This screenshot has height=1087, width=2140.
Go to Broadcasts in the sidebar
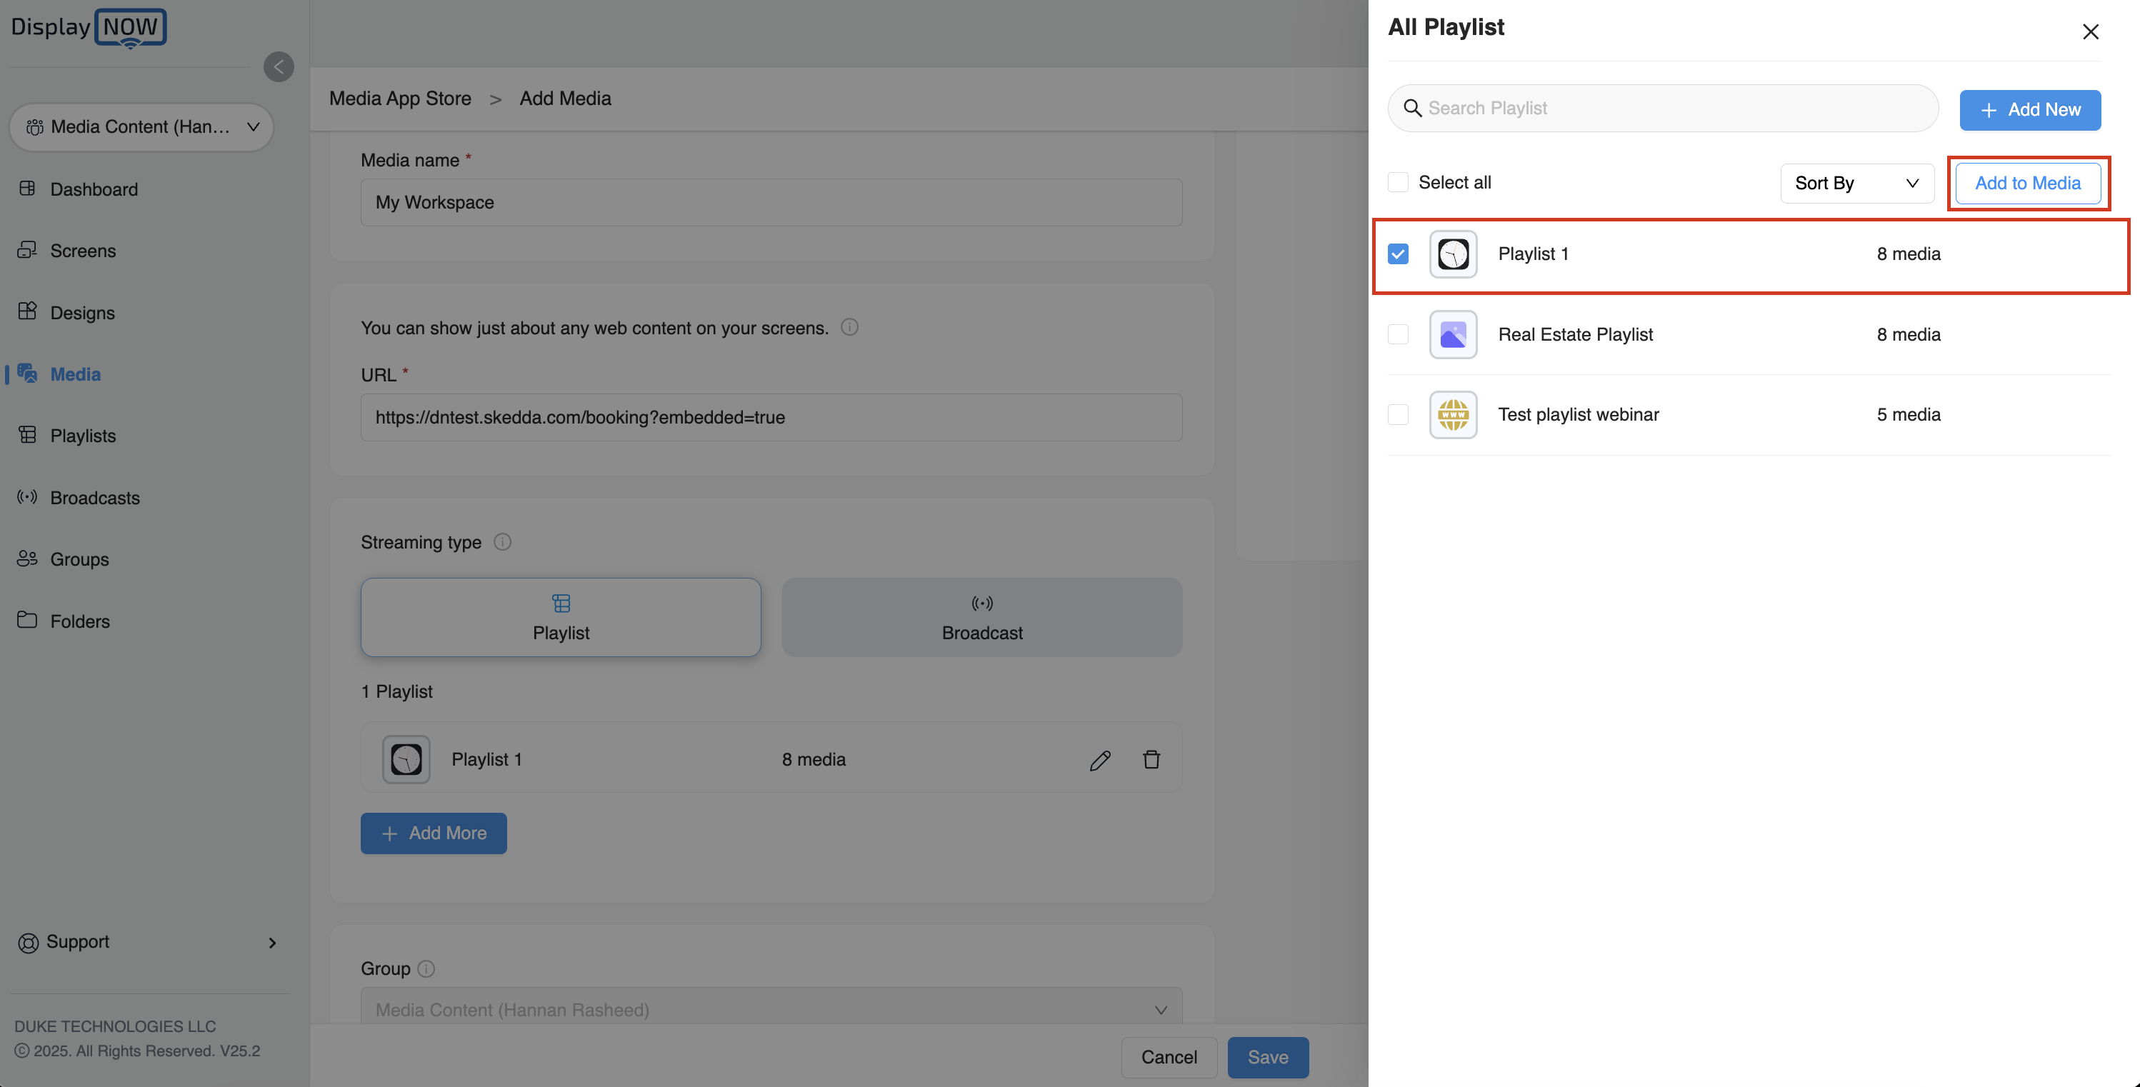point(95,497)
